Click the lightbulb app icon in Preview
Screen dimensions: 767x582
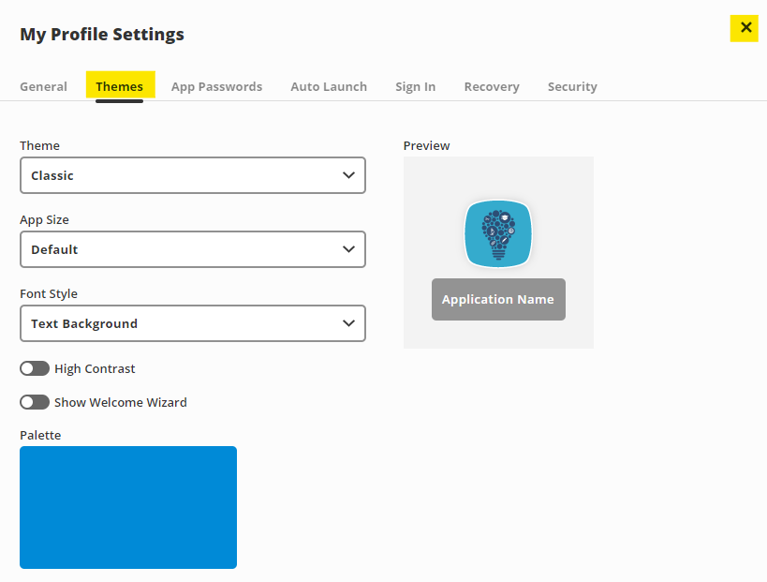click(x=498, y=234)
